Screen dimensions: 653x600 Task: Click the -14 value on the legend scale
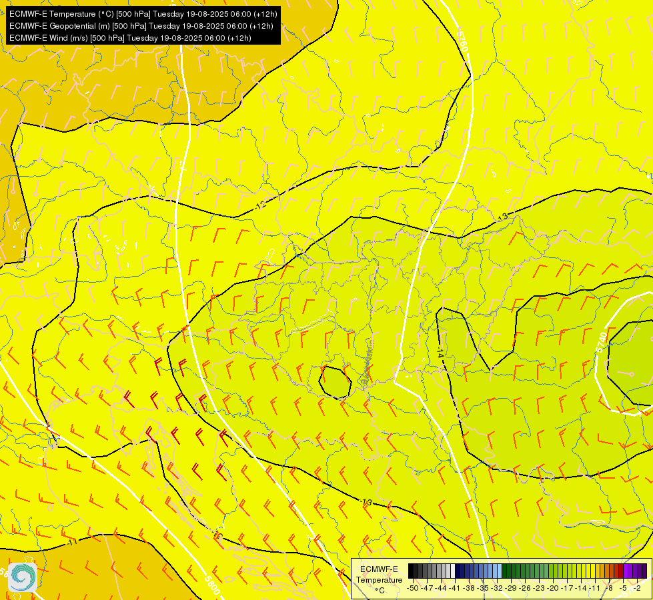(x=582, y=588)
